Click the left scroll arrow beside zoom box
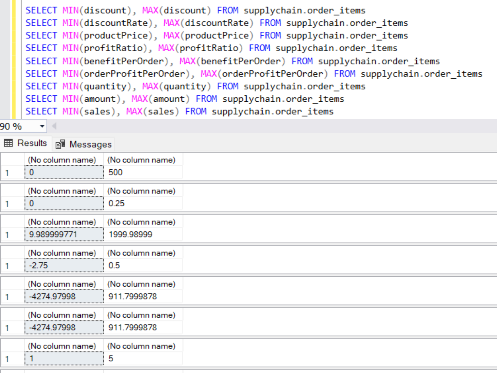497x373 pixels. [54, 126]
